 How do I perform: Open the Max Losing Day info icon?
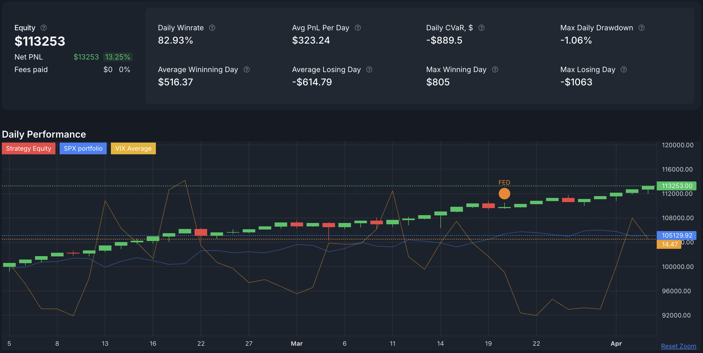pyautogui.click(x=624, y=69)
